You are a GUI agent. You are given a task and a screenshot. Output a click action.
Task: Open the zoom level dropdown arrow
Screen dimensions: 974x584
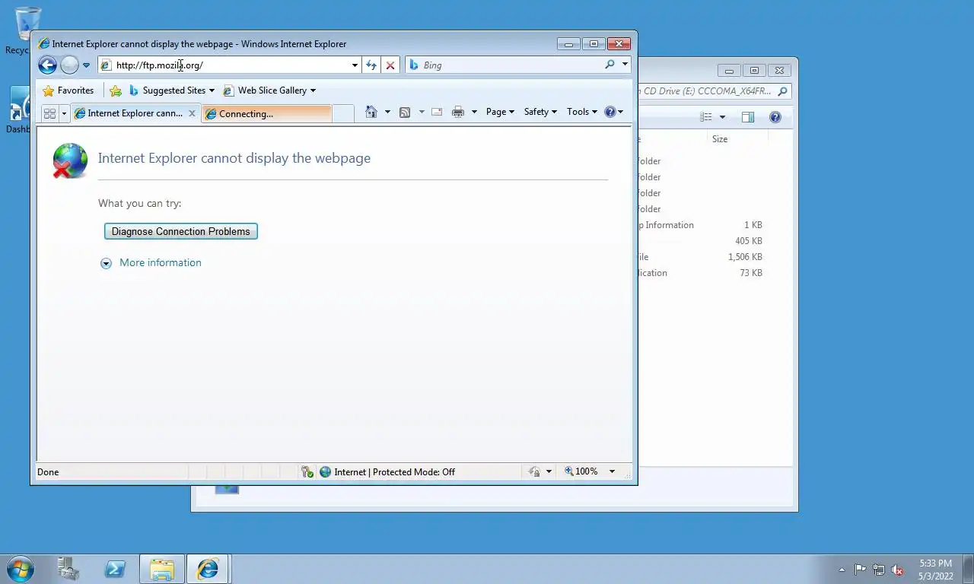[x=612, y=471]
